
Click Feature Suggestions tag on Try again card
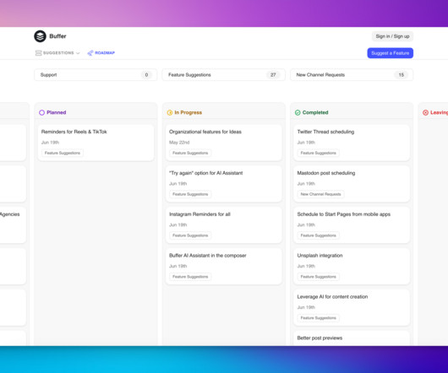[x=190, y=194]
